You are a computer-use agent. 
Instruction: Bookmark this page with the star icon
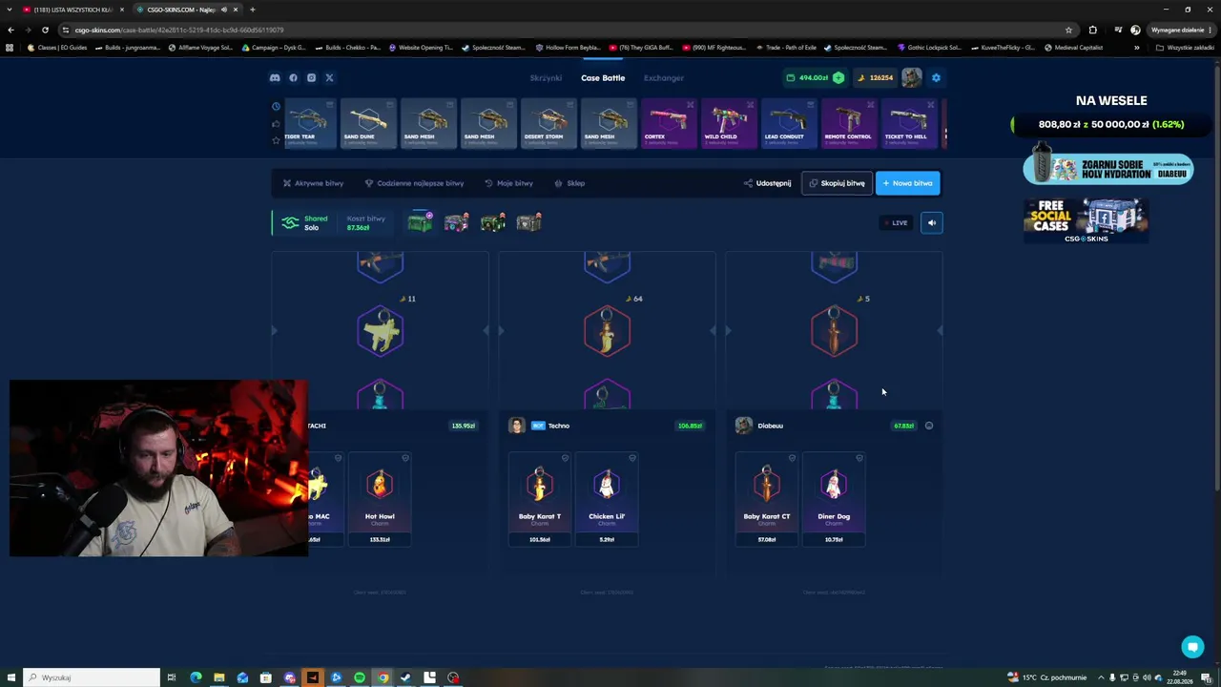1068,30
